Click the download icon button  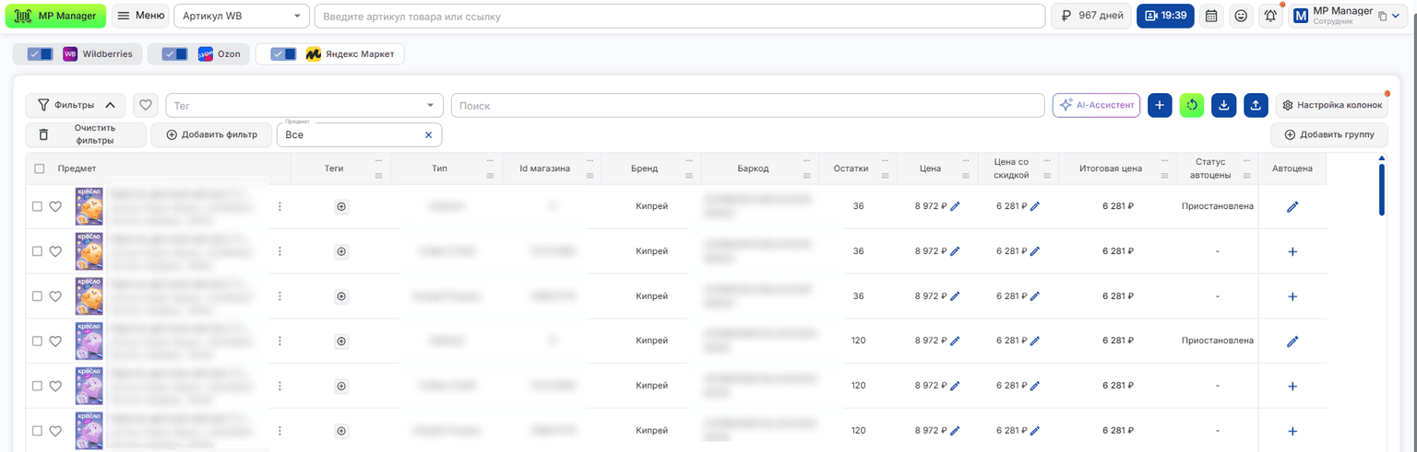(x=1223, y=106)
